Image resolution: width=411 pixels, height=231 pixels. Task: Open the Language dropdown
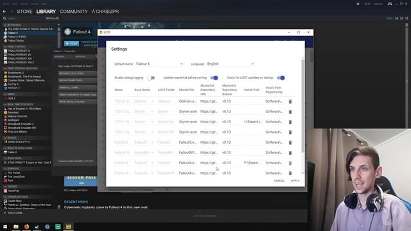[x=231, y=64]
